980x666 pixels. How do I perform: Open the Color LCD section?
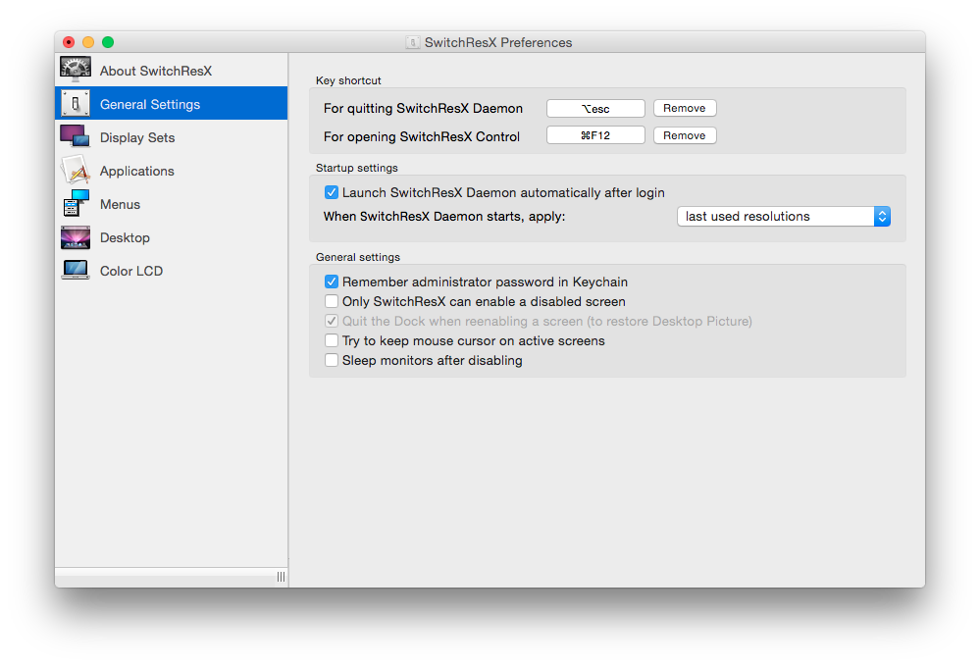point(172,271)
